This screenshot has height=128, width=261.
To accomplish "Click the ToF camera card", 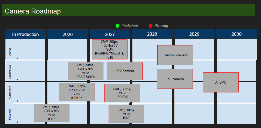I will (x=175, y=79).
